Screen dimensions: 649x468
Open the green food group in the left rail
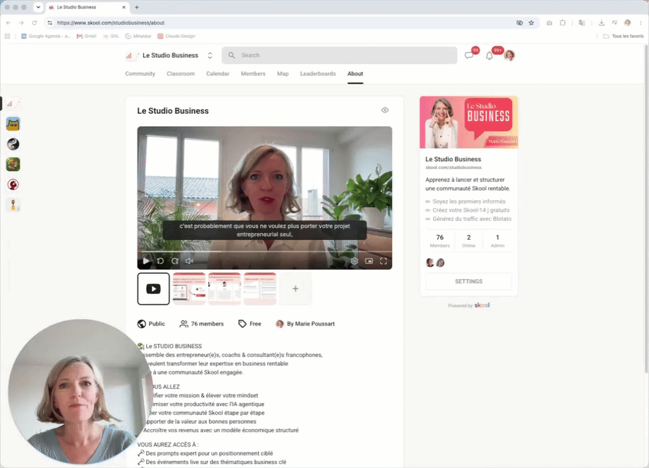[13, 164]
